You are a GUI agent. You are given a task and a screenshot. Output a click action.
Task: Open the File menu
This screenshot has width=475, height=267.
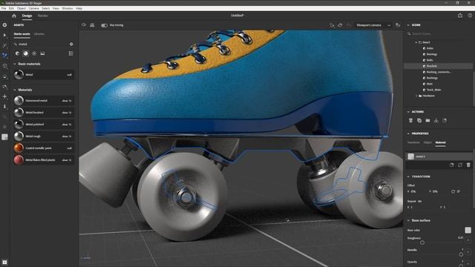tap(4, 8)
